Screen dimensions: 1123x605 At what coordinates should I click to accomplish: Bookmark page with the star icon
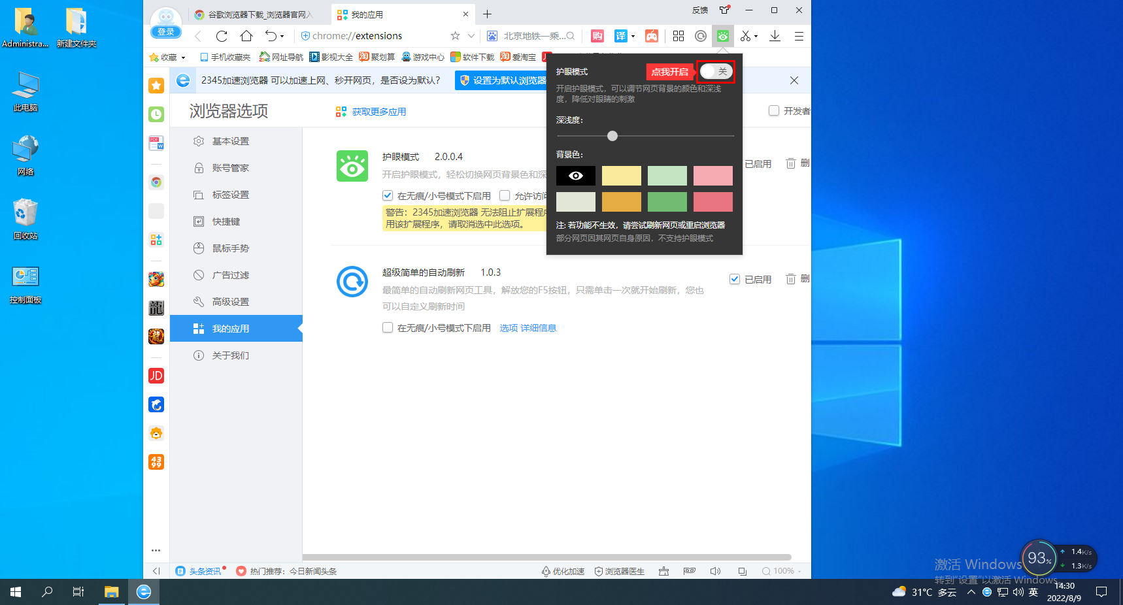click(x=456, y=36)
